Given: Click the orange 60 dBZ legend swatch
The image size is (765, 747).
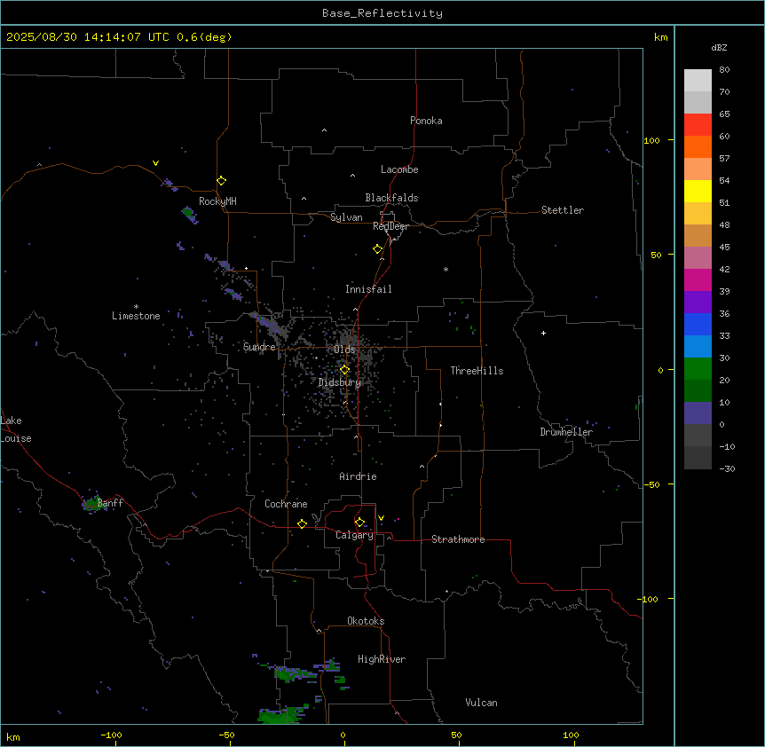Looking at the screenshot, I should point(698,146).
